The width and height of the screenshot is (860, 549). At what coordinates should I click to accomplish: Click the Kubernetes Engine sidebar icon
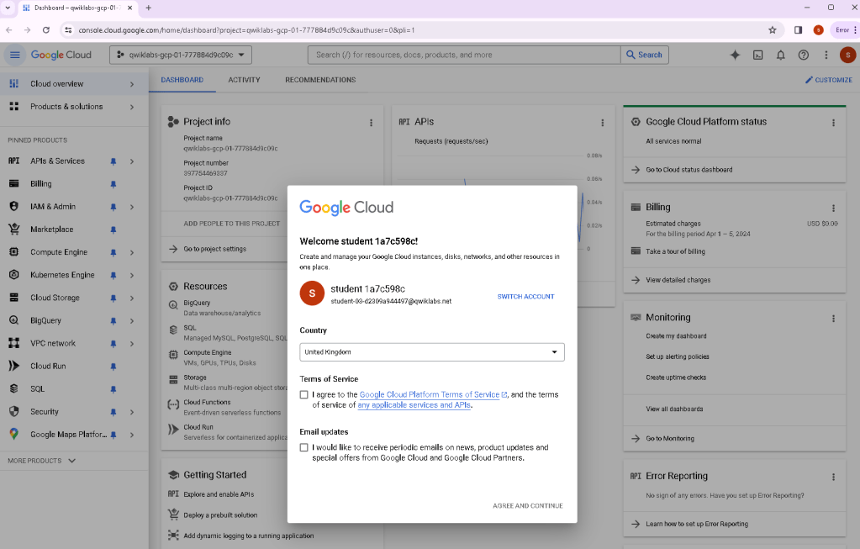(x=14, y=275)
